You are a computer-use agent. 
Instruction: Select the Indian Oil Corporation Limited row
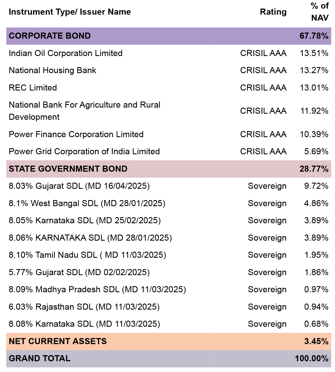(168, 53)
